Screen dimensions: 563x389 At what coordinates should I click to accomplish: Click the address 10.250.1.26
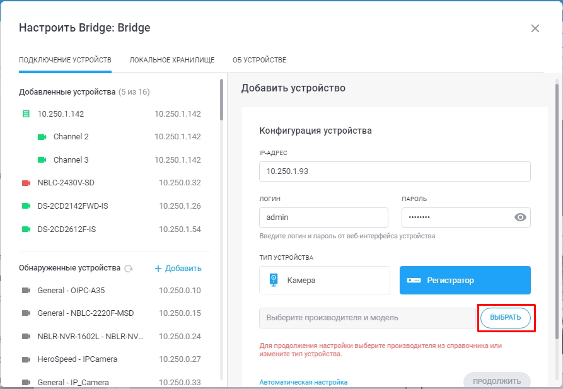(180, 206)
